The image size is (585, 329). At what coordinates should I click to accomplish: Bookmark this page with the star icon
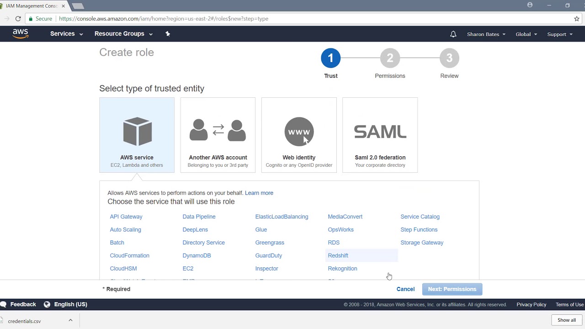(577, 19)
